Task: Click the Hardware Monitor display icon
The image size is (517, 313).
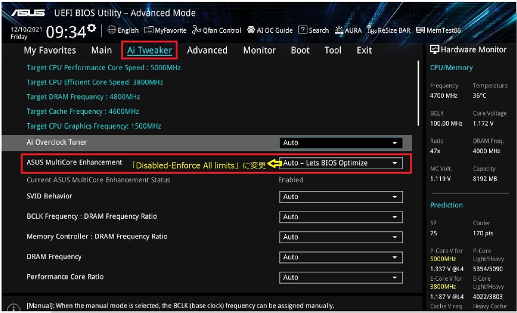Action: 435,49
